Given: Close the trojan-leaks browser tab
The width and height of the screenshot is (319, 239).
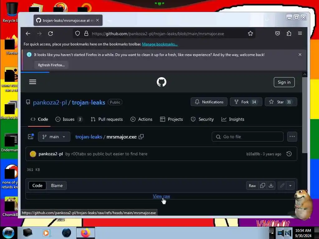Looking at the screenshot, I should (x=98, y=20).
